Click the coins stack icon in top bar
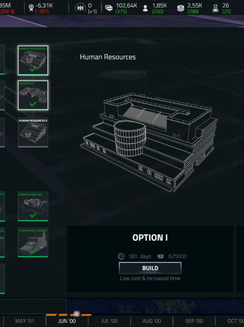The image size is (244, 327). [181, 8]
